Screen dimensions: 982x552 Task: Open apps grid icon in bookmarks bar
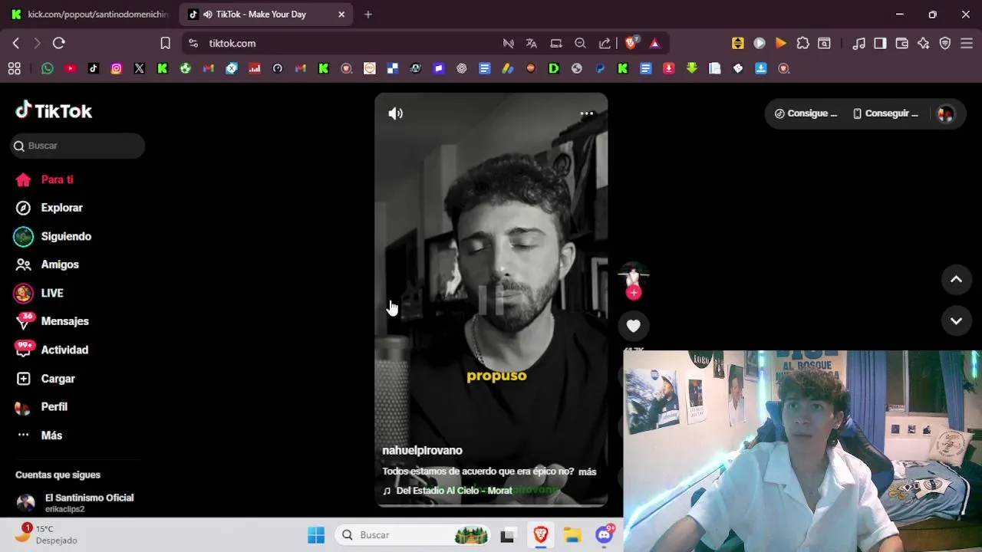(15, 68)
